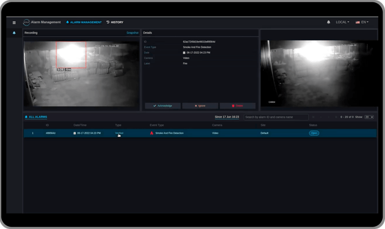Click the calendar icon in the Details date

pos(184,53)
